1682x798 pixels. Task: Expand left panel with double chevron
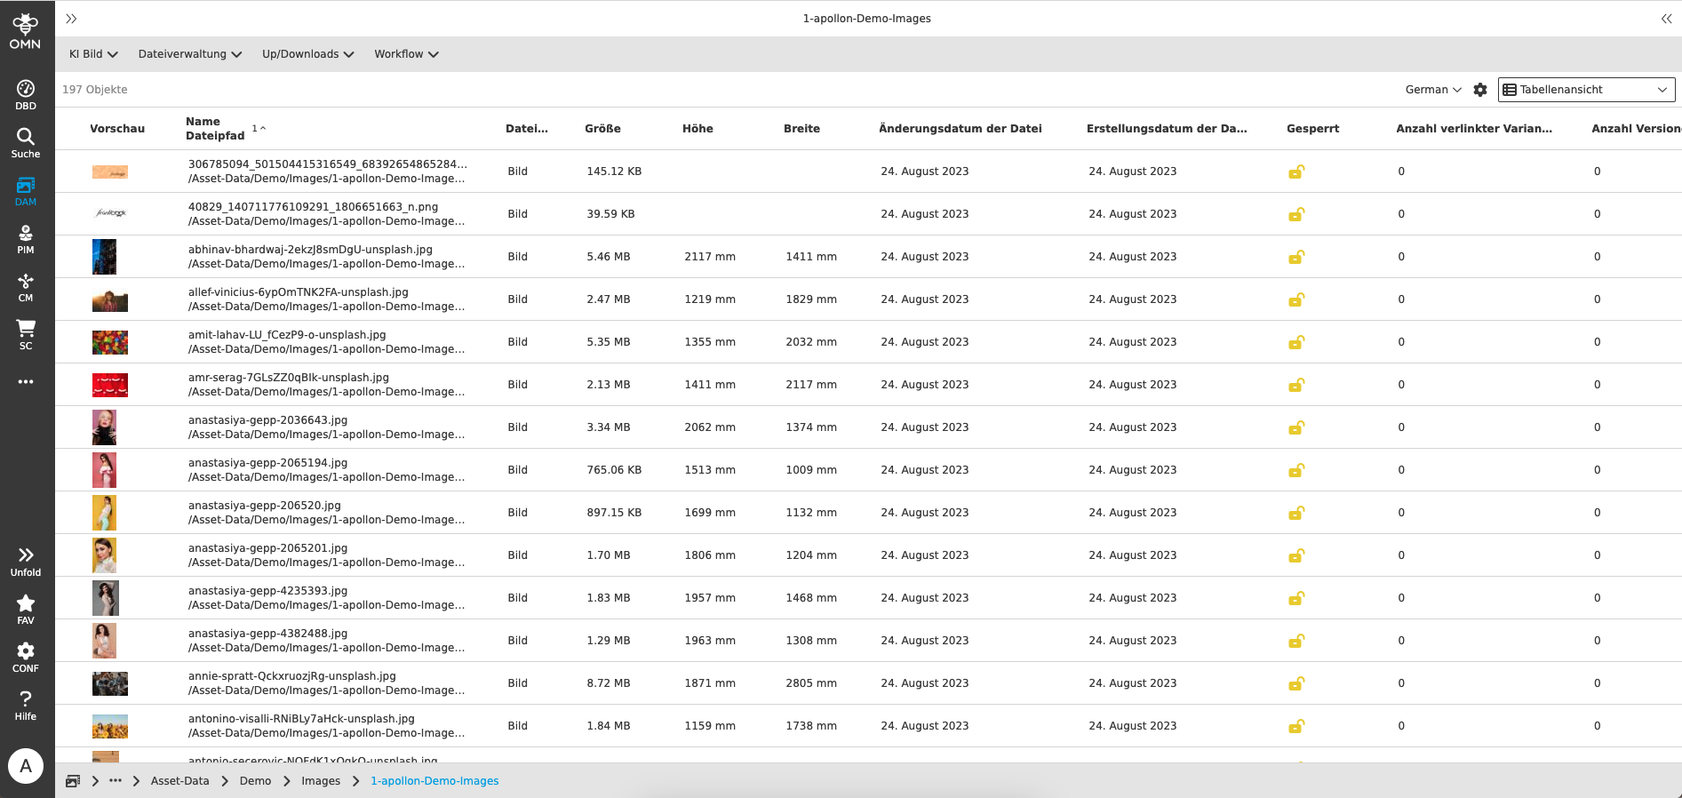tap(71, 19)
